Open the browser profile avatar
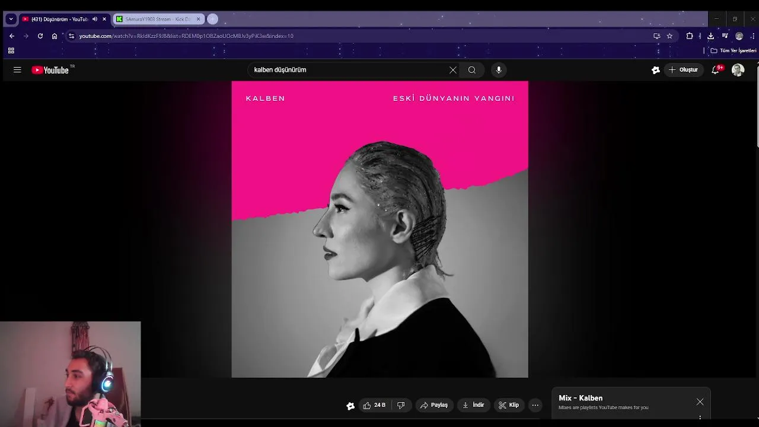 [x=739, y=36]
